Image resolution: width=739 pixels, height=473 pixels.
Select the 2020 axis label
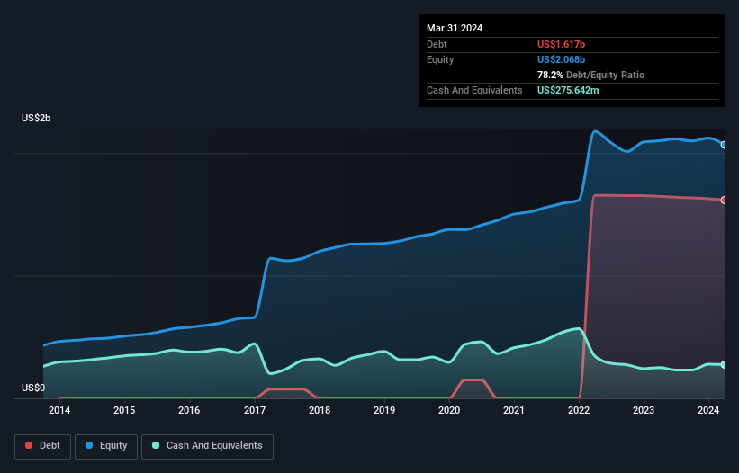[x=449, y=410]
